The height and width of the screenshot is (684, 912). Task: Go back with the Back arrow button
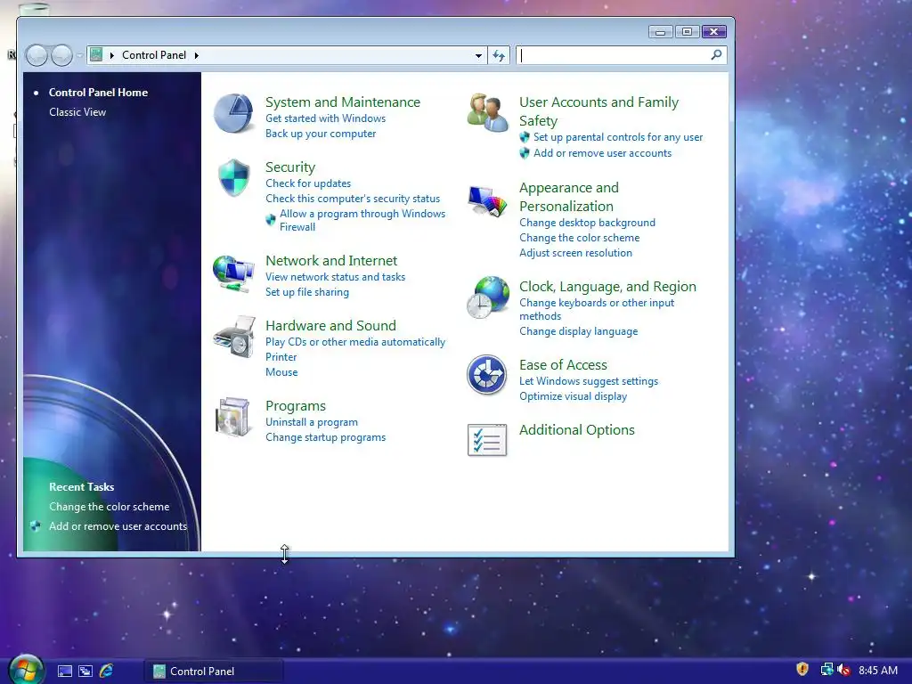[37, 55]
